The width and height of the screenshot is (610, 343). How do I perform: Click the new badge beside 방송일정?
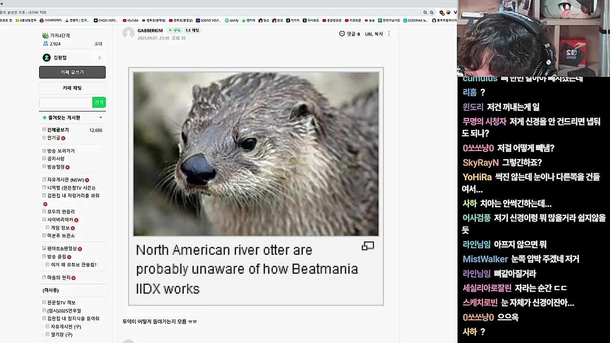[x=67, y=167]
